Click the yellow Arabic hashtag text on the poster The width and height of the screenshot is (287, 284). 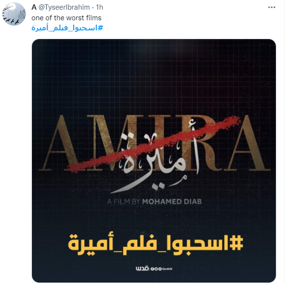coord(155,244)
